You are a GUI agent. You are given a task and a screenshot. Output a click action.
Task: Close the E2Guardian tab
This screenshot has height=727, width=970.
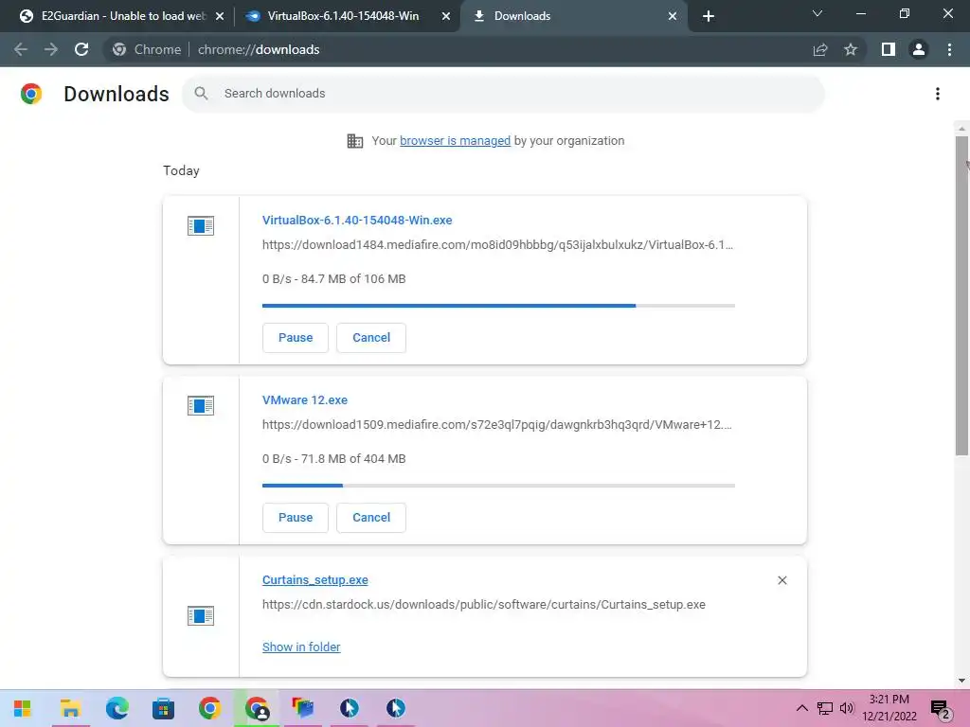coord(220,16)
